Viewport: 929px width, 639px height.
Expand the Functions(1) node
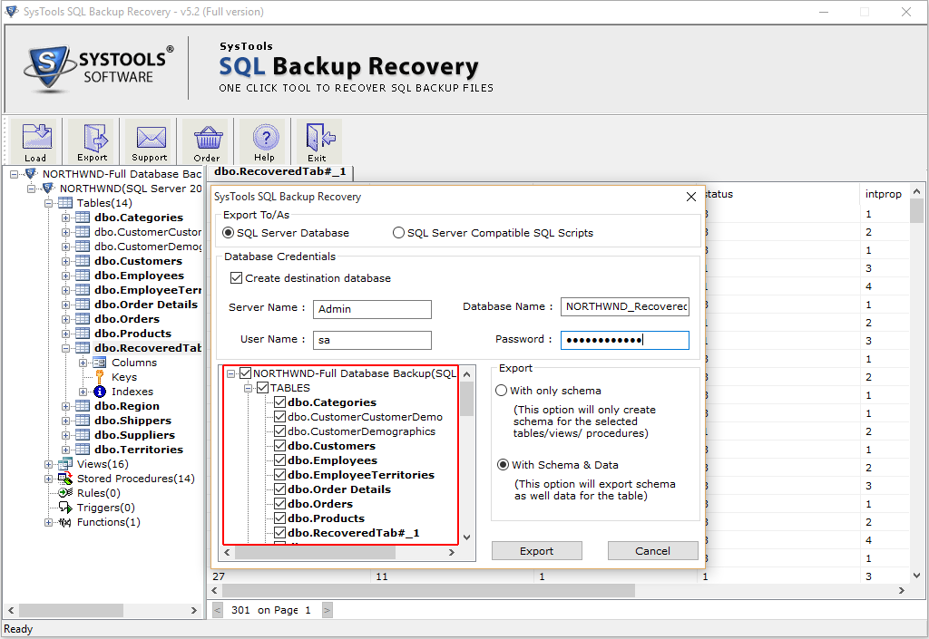(x=49, y=522)
